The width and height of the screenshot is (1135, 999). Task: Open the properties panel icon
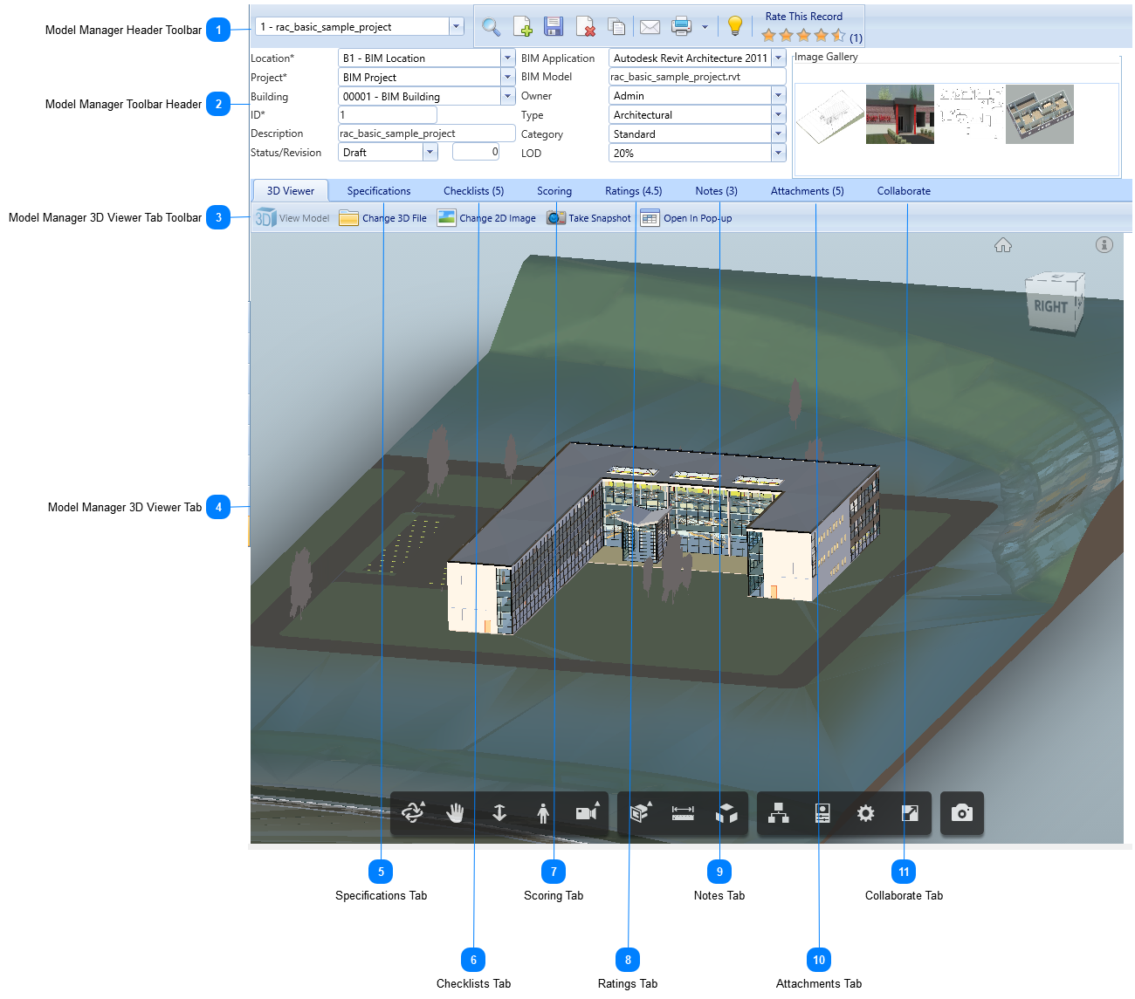tap(822, 813)
